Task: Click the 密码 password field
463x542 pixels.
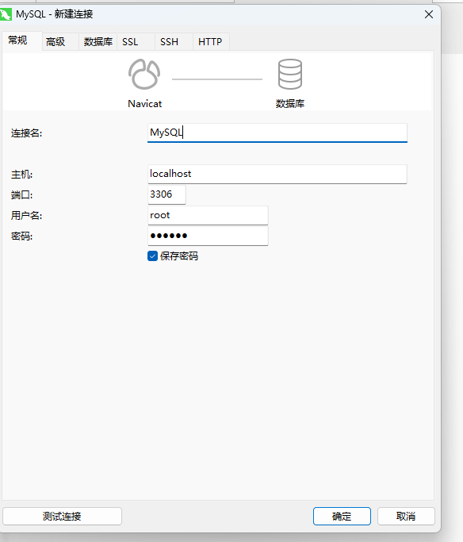Action: tap(208, 236)
